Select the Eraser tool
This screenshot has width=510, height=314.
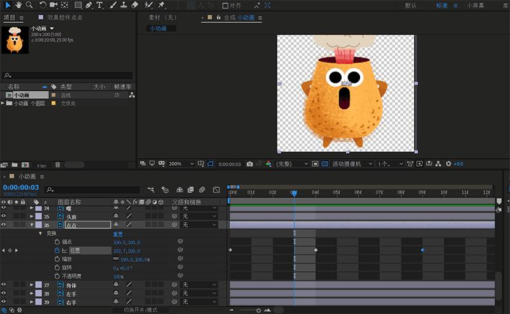[x=135, y=5]
